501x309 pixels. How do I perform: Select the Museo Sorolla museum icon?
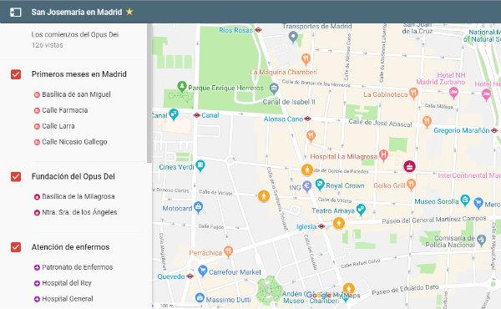tap(465, 200)
